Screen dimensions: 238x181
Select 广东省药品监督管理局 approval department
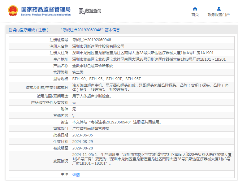[x=91, y=129]
